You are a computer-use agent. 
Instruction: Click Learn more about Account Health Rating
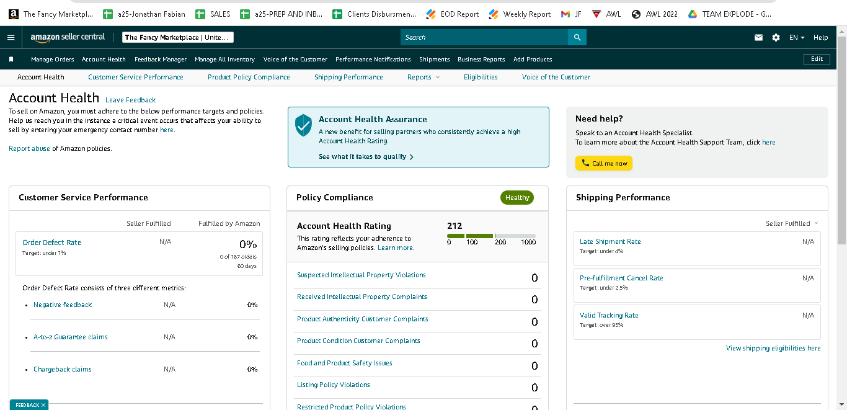click(x=396, y=247)
